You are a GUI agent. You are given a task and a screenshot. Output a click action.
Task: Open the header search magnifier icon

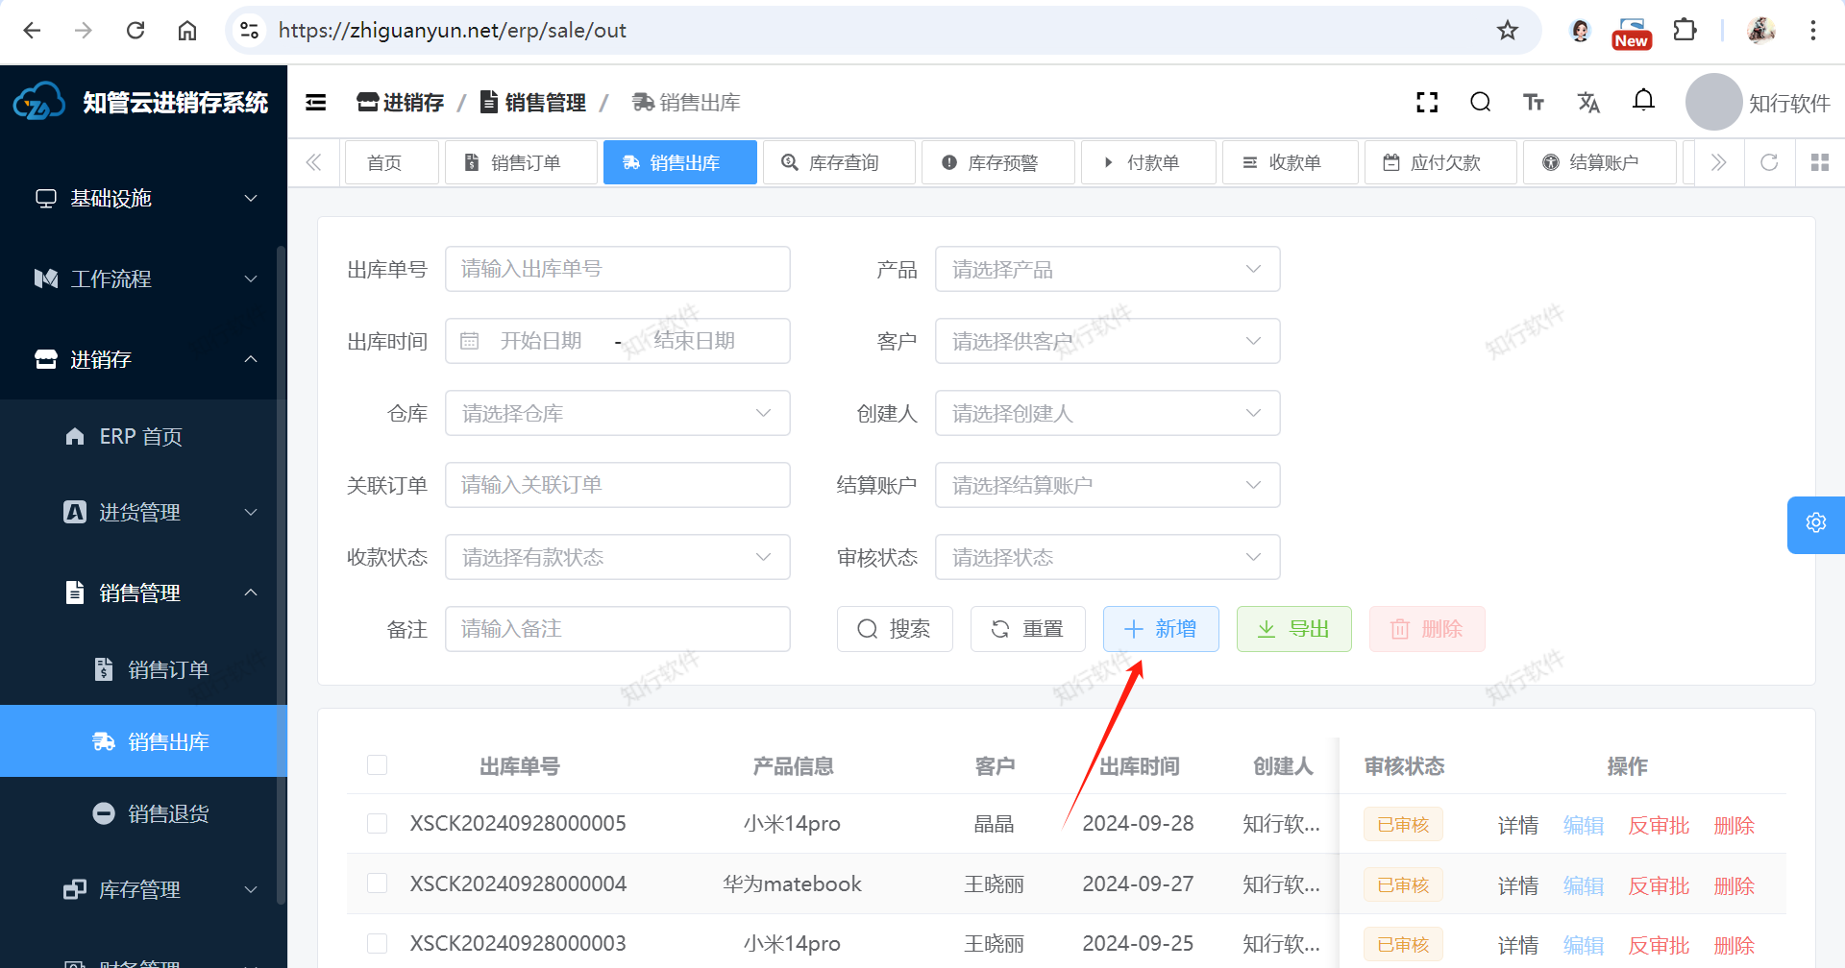(1480, 103)
